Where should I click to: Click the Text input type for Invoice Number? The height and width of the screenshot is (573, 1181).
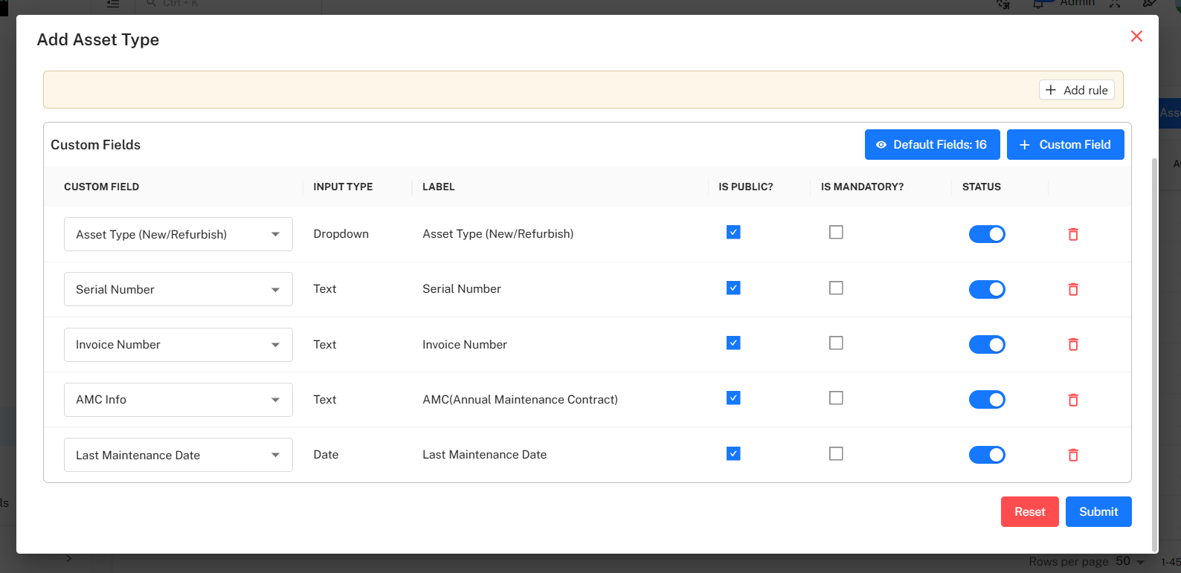325,344
